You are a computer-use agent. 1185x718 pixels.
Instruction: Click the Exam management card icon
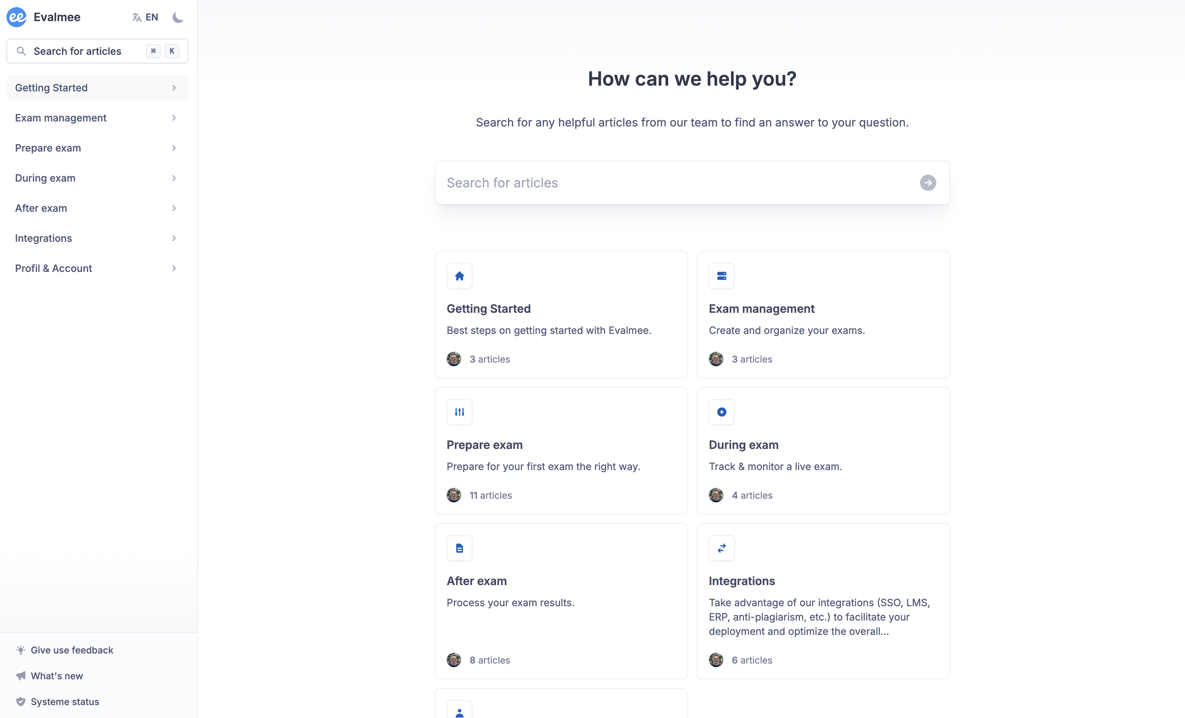[721, 276]
